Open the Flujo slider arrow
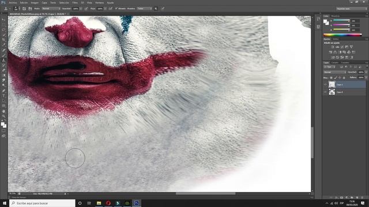The width and height of the screenshot is (369, 207). (x=105, y=9)
